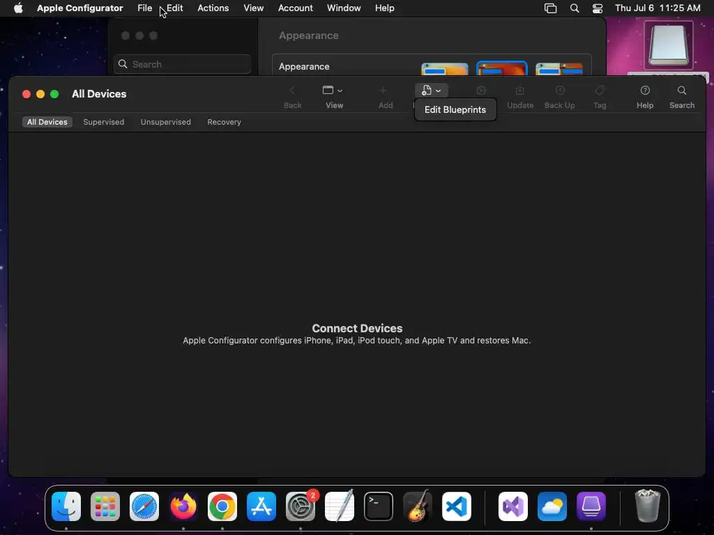This screenshot has height=535, width=714.
Task: Open Visual Studio Code from the Dock
Action: pyautogui.click(x=456, y=506)
